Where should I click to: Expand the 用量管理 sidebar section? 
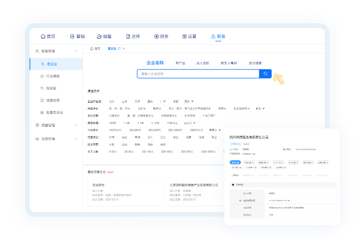[76, 125]
